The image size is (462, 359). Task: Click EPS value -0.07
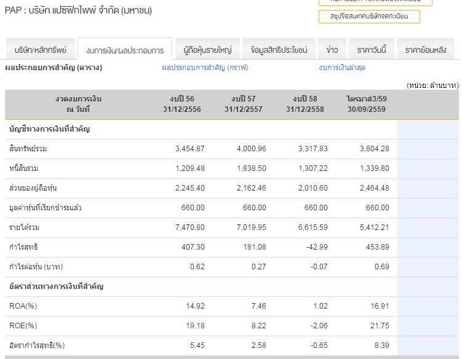tap(319, 267)
